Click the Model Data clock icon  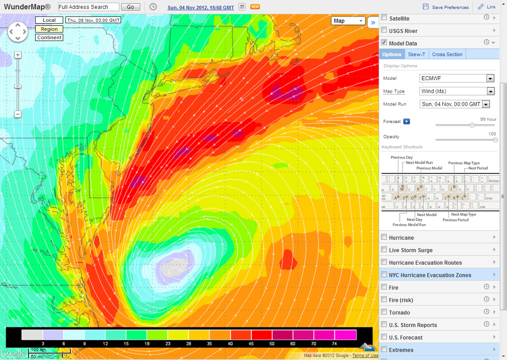click(487, 42)
